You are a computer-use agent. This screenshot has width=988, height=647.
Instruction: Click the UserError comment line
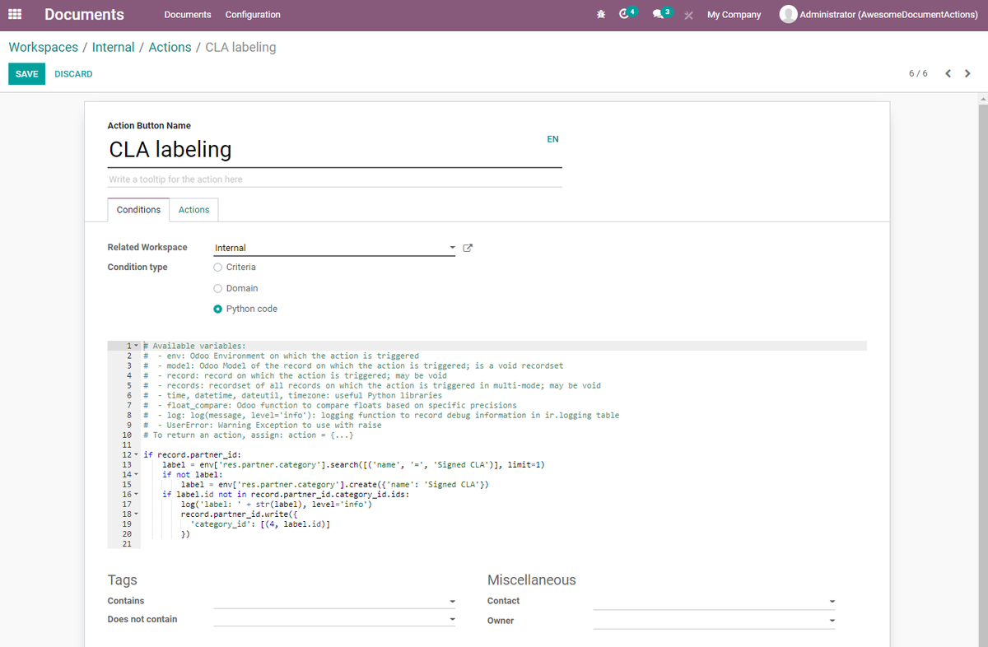[262, 425]
